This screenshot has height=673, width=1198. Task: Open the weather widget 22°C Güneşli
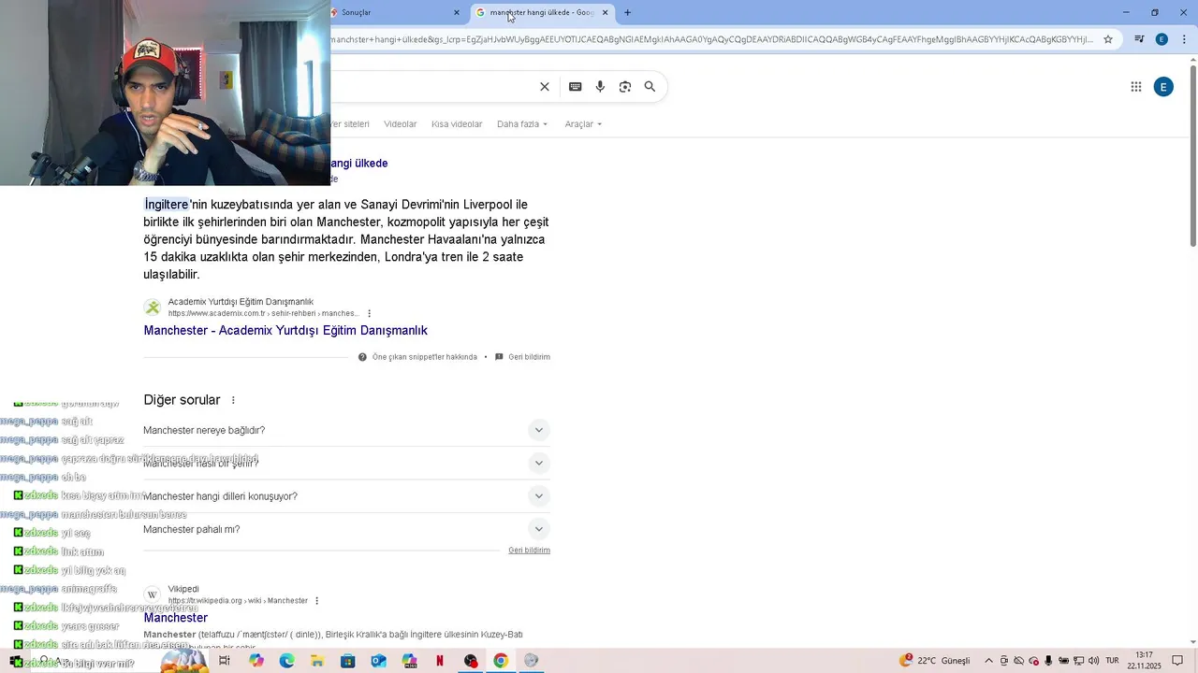point(936,661)
